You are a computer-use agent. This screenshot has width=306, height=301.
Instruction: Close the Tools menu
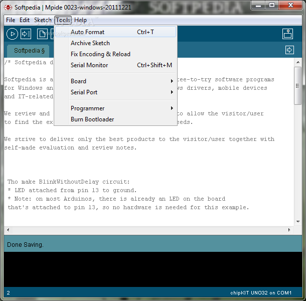[63, 20]
